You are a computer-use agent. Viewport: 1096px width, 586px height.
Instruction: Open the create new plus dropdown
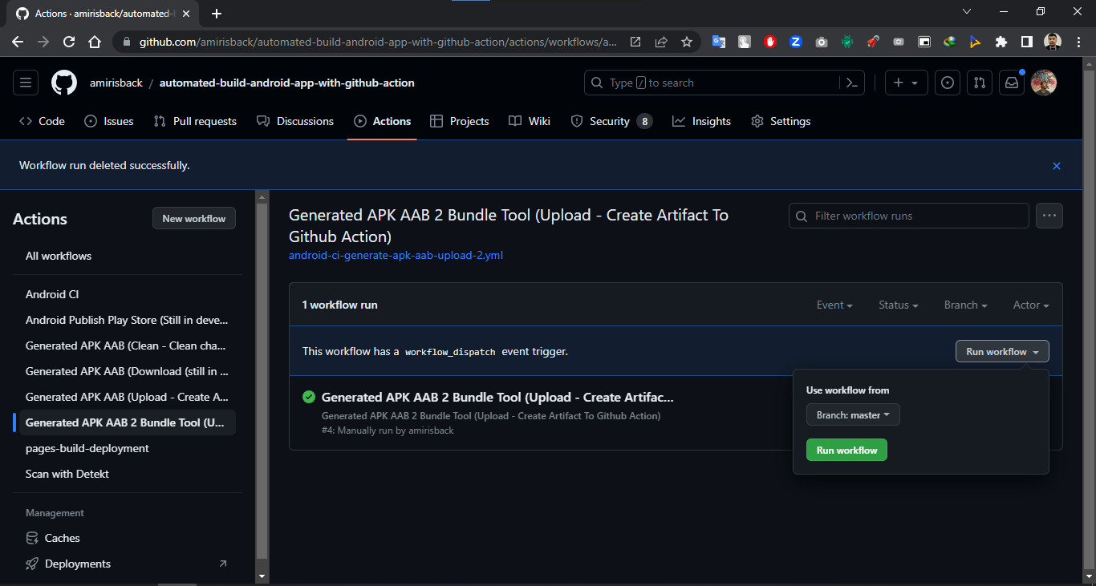tap(907, 83)
